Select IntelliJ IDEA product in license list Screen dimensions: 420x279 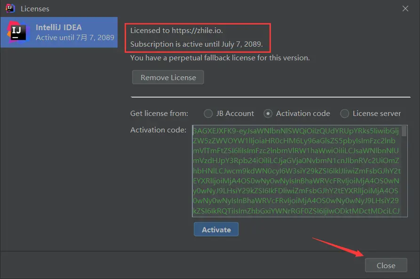(x=59, y=32)
